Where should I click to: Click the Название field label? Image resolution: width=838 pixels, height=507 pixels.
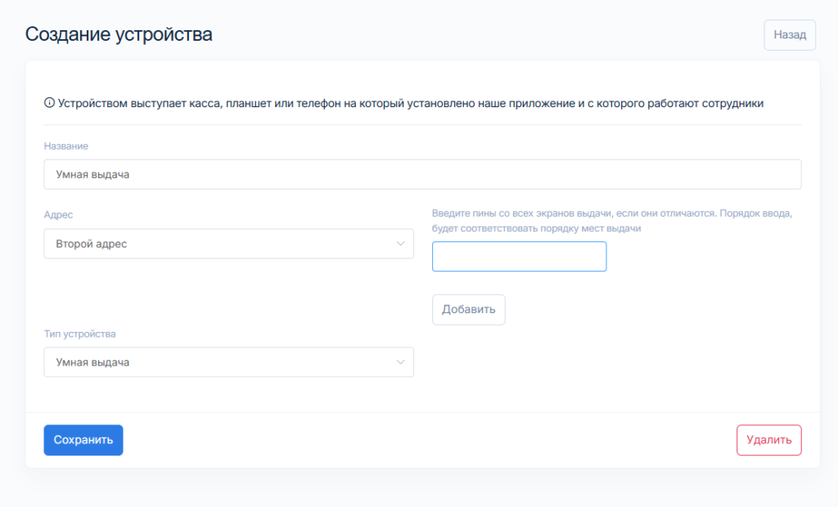65,146
